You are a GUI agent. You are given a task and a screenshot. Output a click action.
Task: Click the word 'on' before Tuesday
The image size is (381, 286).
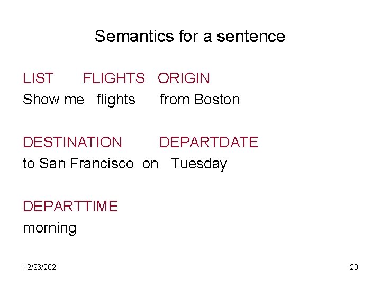pyautogui.click(x=150, y=164)
